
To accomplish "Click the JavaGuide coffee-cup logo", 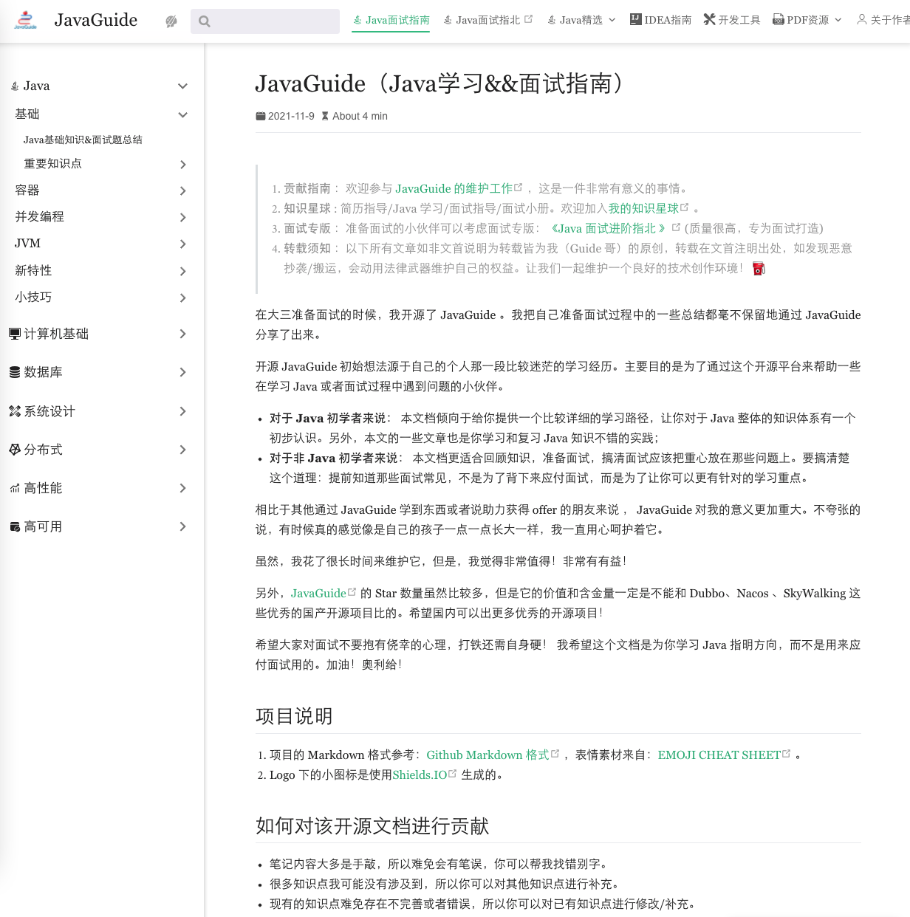I will (25, 20).
